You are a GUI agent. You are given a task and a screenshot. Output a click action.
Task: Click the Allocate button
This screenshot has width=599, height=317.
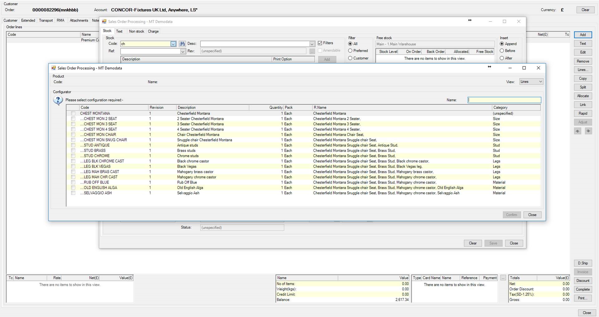(583, 96)
